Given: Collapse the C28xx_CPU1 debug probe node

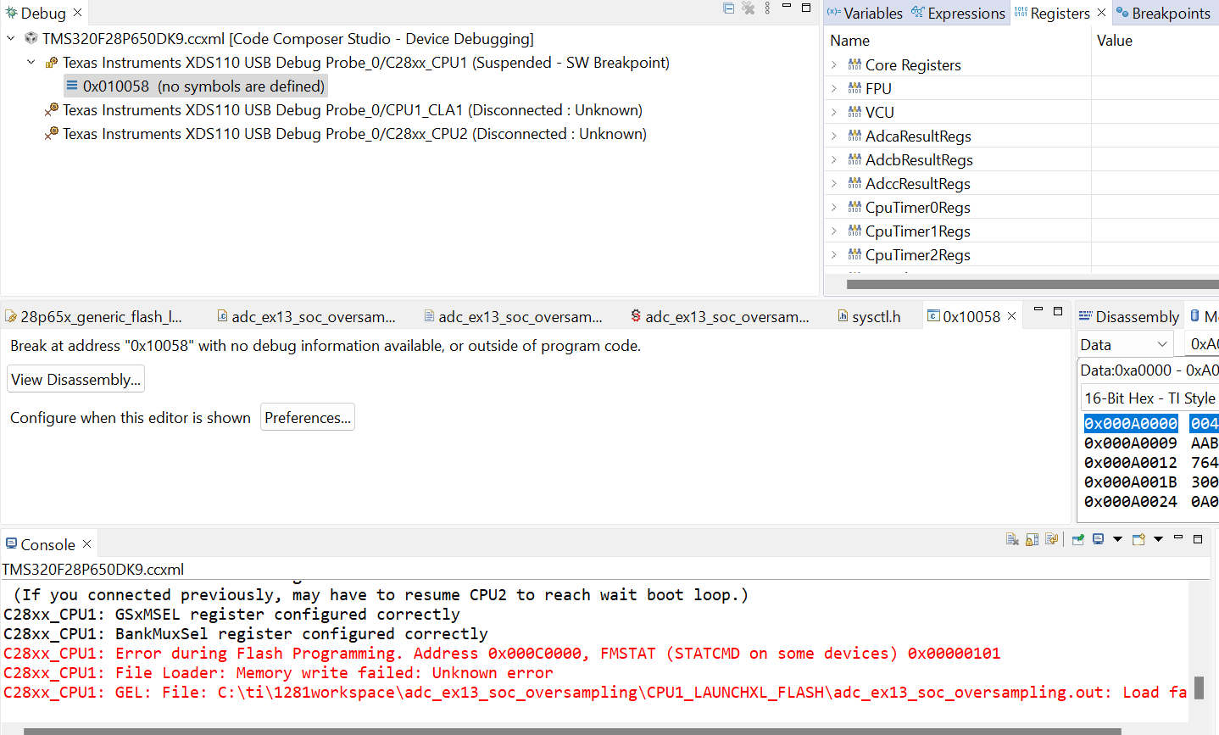Looking at the screenshot, I should [x=31, y=62].
